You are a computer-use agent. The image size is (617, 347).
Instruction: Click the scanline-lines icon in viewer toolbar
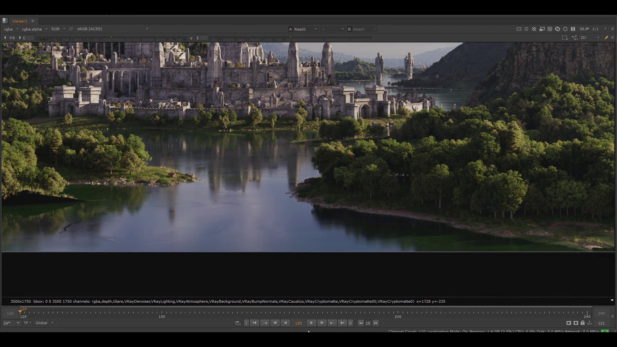550,29
